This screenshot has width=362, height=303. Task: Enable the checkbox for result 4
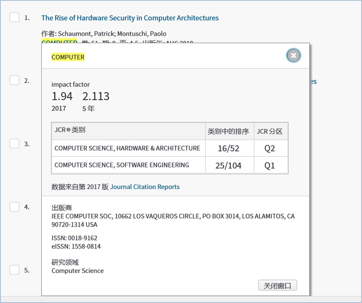pos(14,207)
